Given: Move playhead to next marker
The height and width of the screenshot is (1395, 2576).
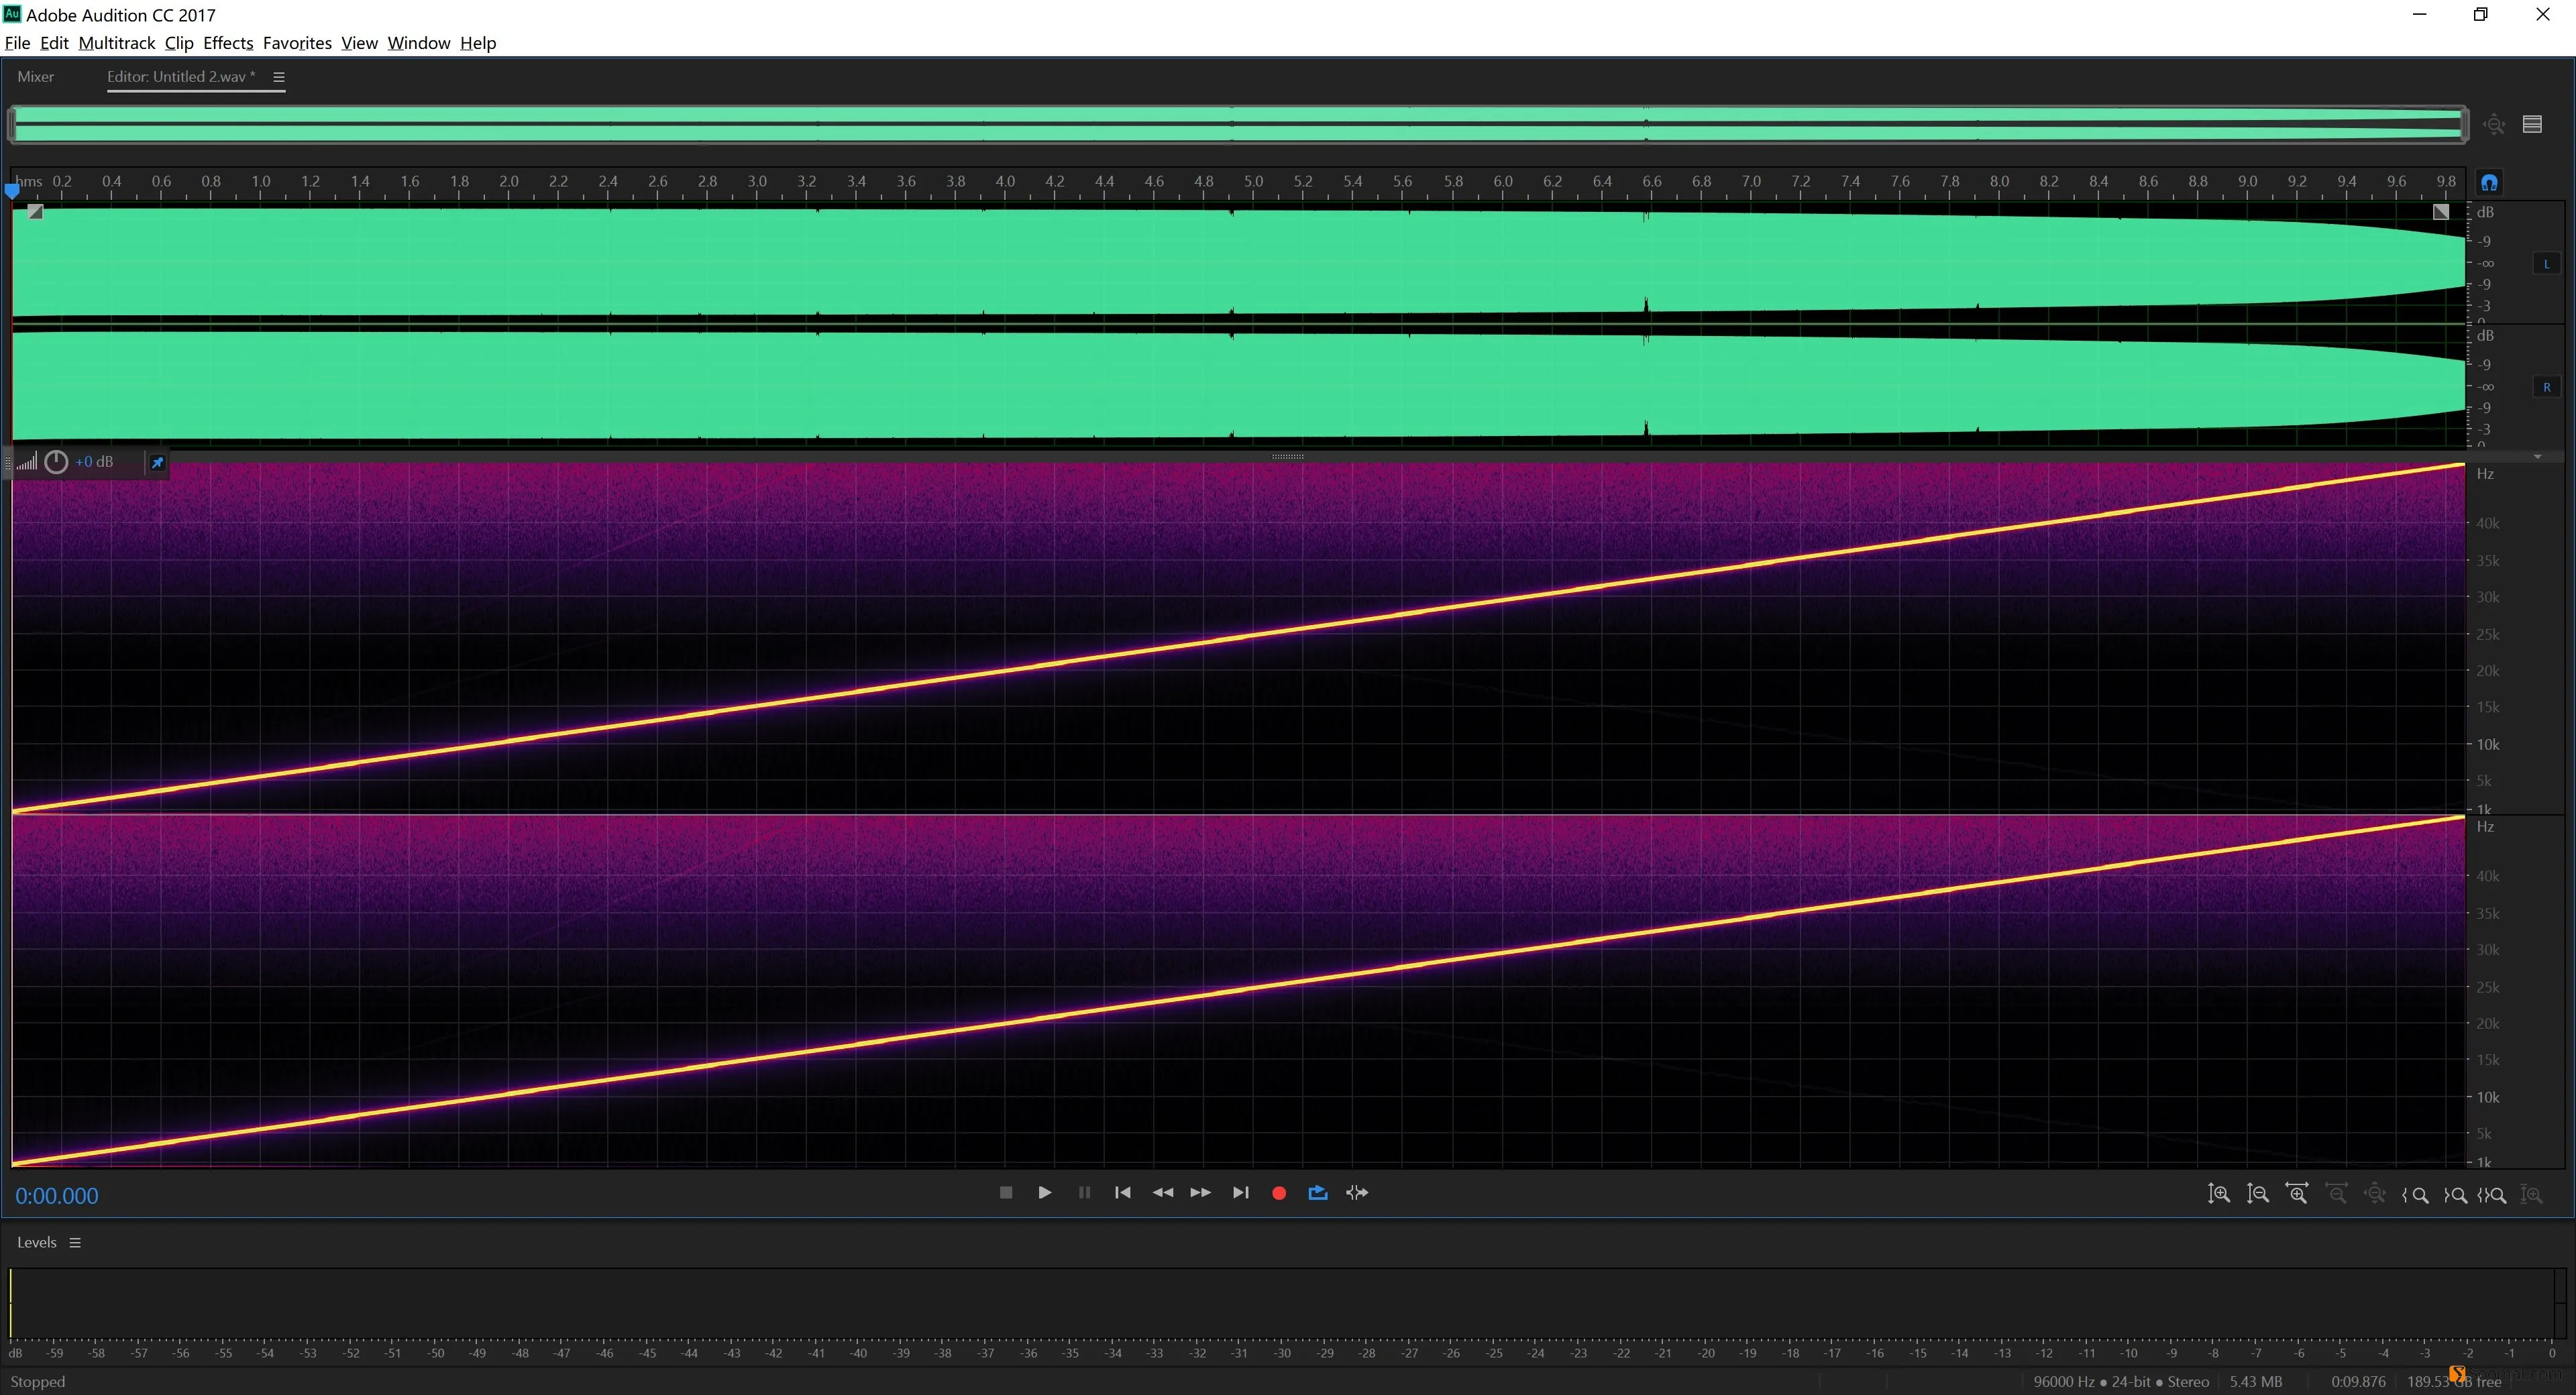Looking at the screenshot, I should pos(1240,1192).
